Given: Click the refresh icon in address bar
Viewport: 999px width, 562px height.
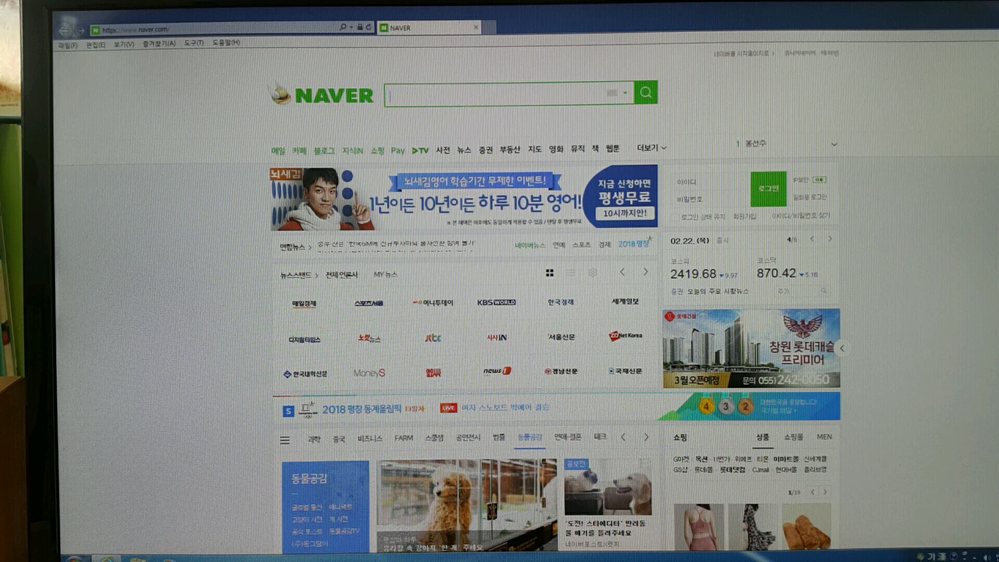Looking at the screenshot, I should pos(368,27).
